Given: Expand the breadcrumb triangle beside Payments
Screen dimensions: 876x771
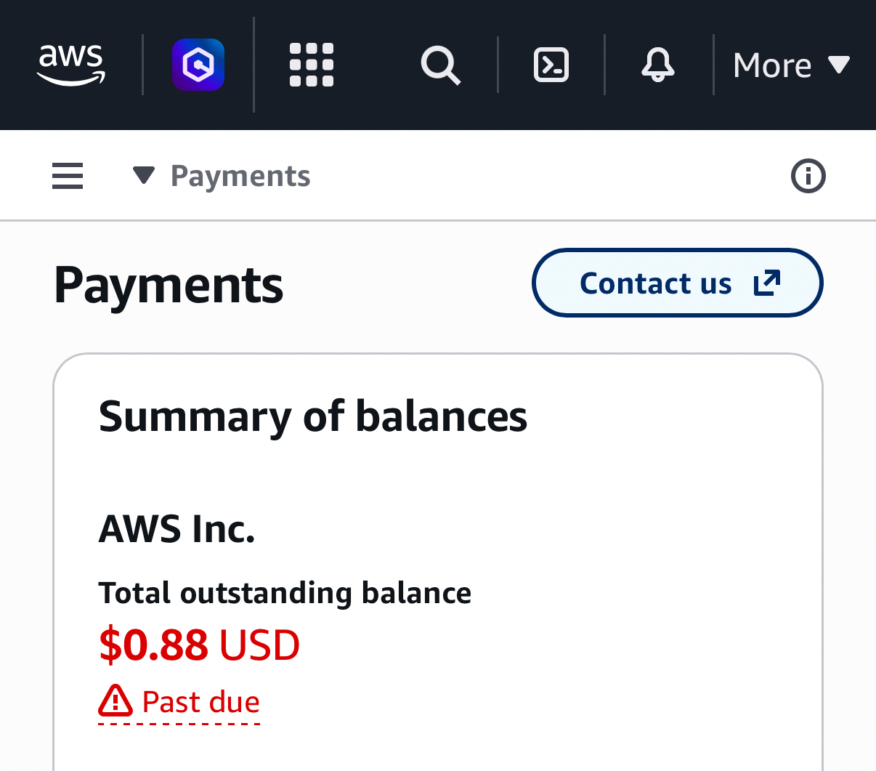Looking at the screenshot, I should pyautogui.click(x=144, y=176).
